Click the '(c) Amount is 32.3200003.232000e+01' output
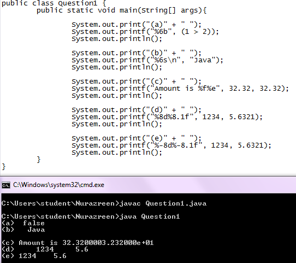This screenshot has height=263, width=296. click(x=78, y=243)
